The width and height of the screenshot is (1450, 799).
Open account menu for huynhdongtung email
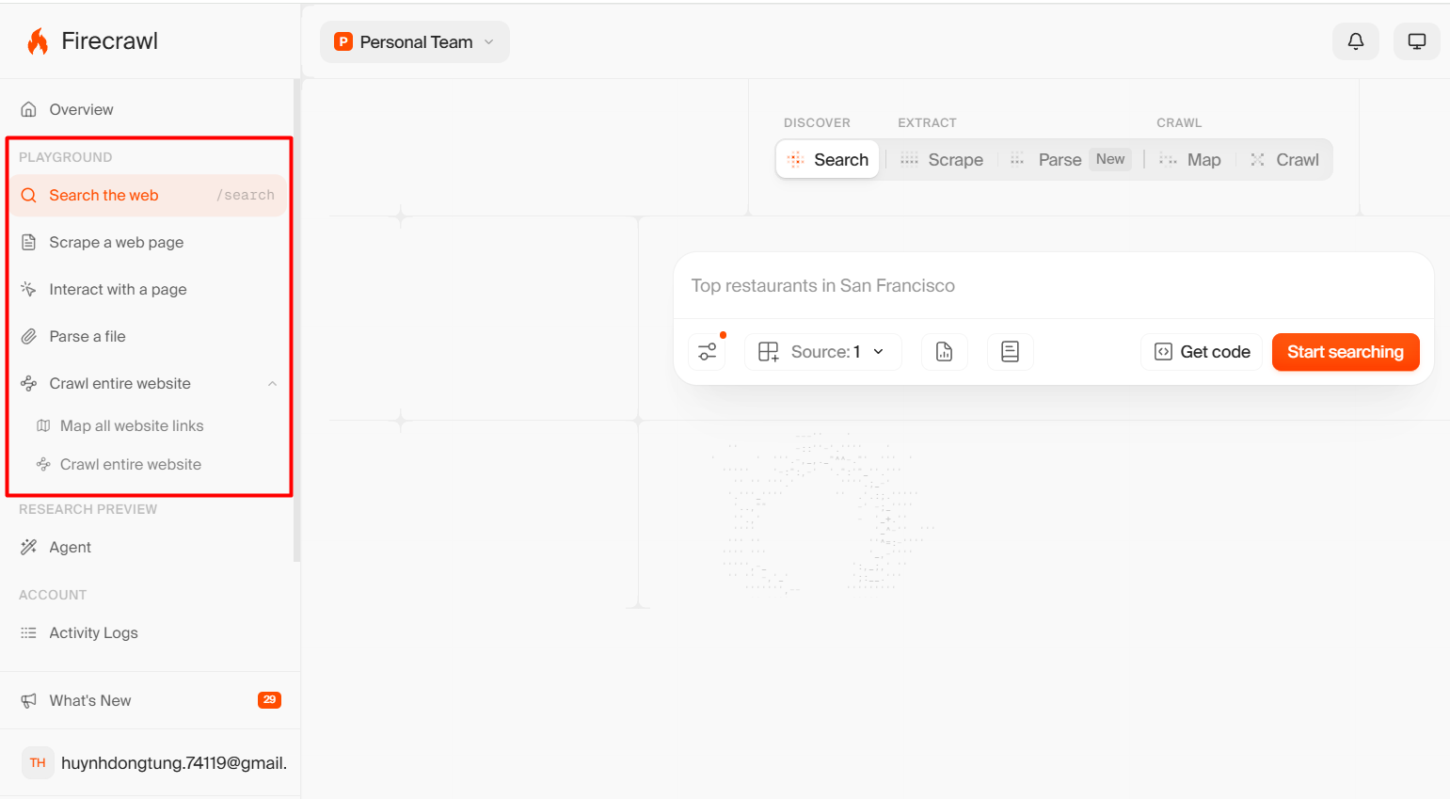(x=154, y=762)
